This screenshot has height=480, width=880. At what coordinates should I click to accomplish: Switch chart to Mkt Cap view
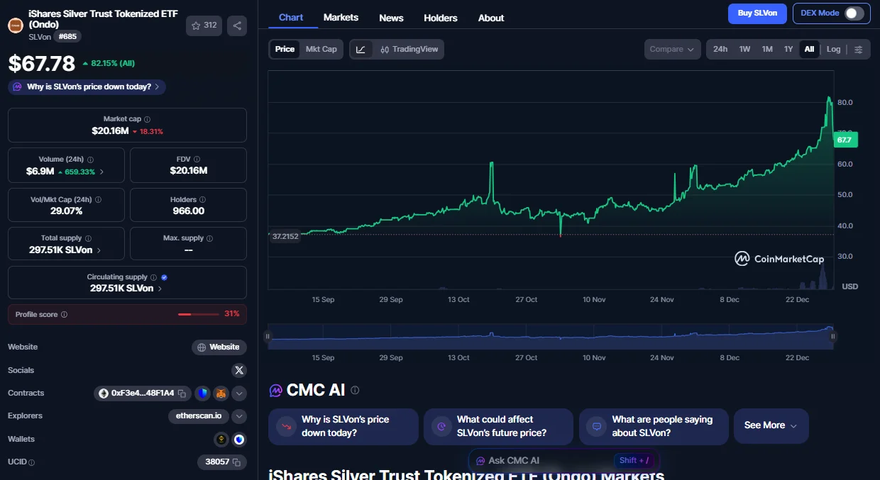point(321,49)
